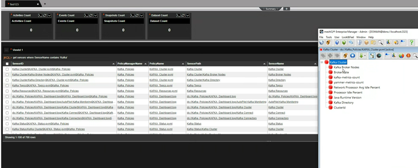Open the query console for Activities Count
Viewport: 418px width, 168px height.
(x=40, y=15)
